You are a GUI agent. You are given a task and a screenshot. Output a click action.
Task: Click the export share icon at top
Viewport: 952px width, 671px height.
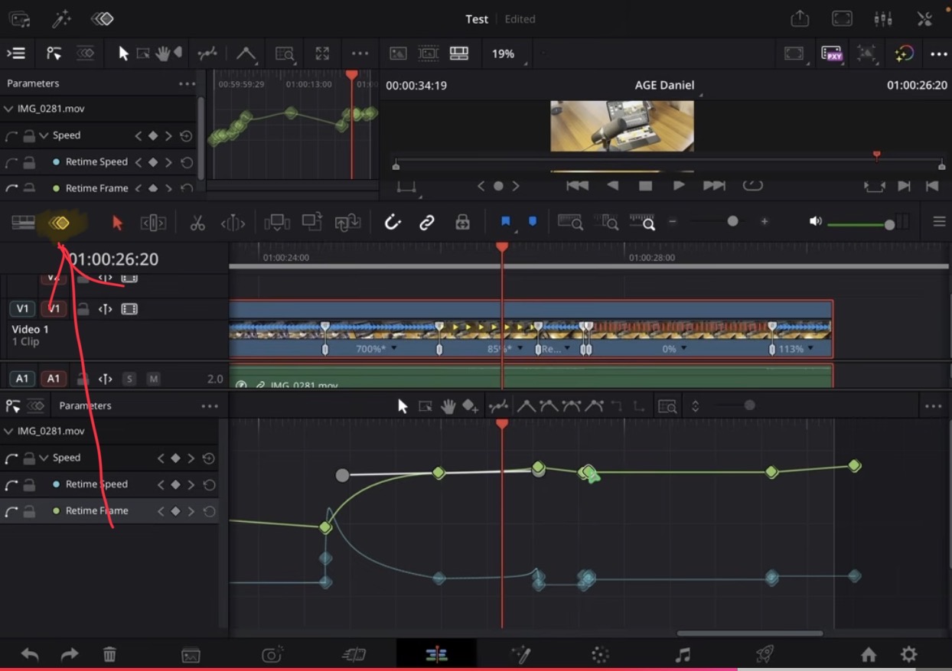point(800,19)
